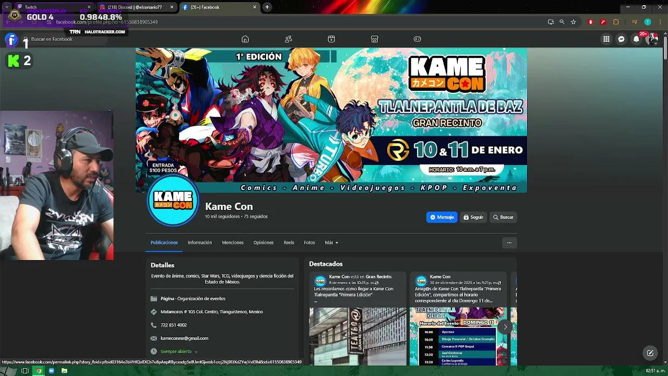Open Windows task view on taskbar
This screenshot has width=668, height=376.
point(25,371)
